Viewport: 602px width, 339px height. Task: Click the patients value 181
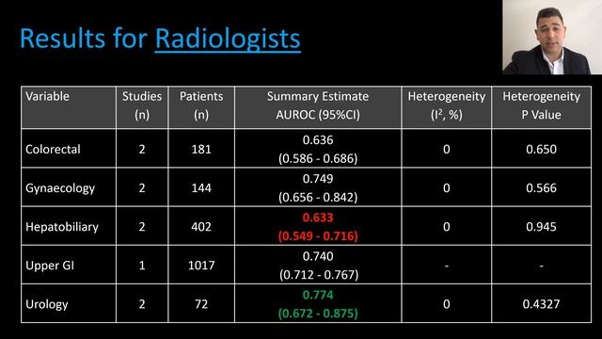click(x=201, y=149)
